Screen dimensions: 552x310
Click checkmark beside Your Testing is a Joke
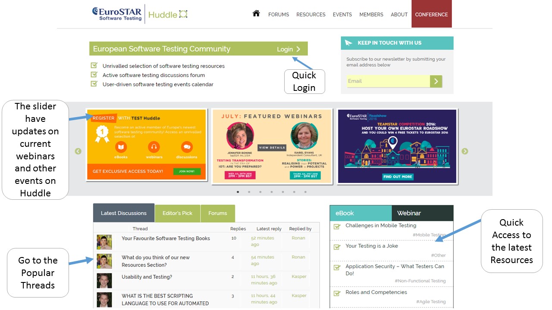tap(337, 247)
